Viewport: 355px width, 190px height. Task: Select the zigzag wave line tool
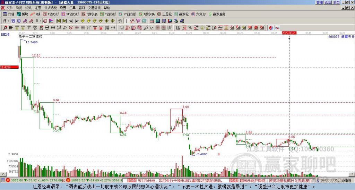151,28
